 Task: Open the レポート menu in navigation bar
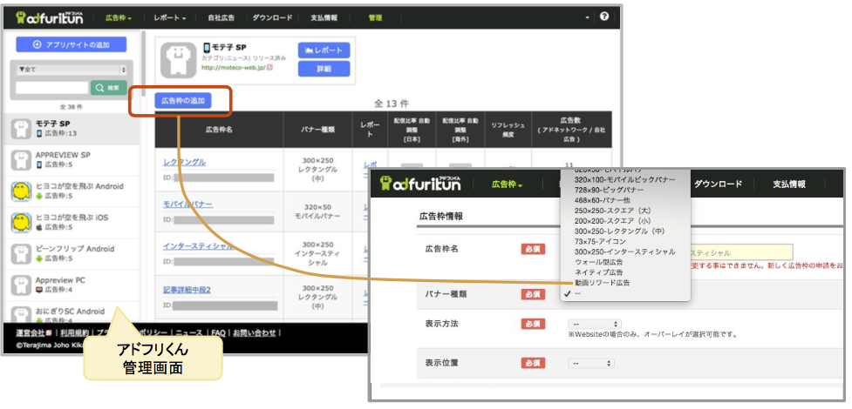pos(174,17)
